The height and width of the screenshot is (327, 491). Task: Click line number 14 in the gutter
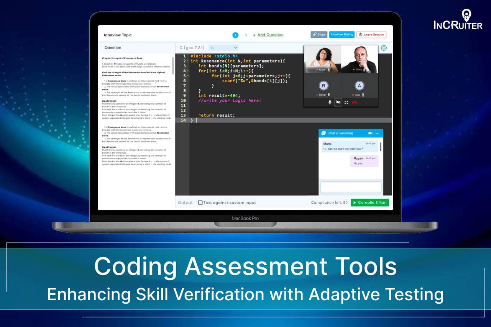(x=183, y=120)
